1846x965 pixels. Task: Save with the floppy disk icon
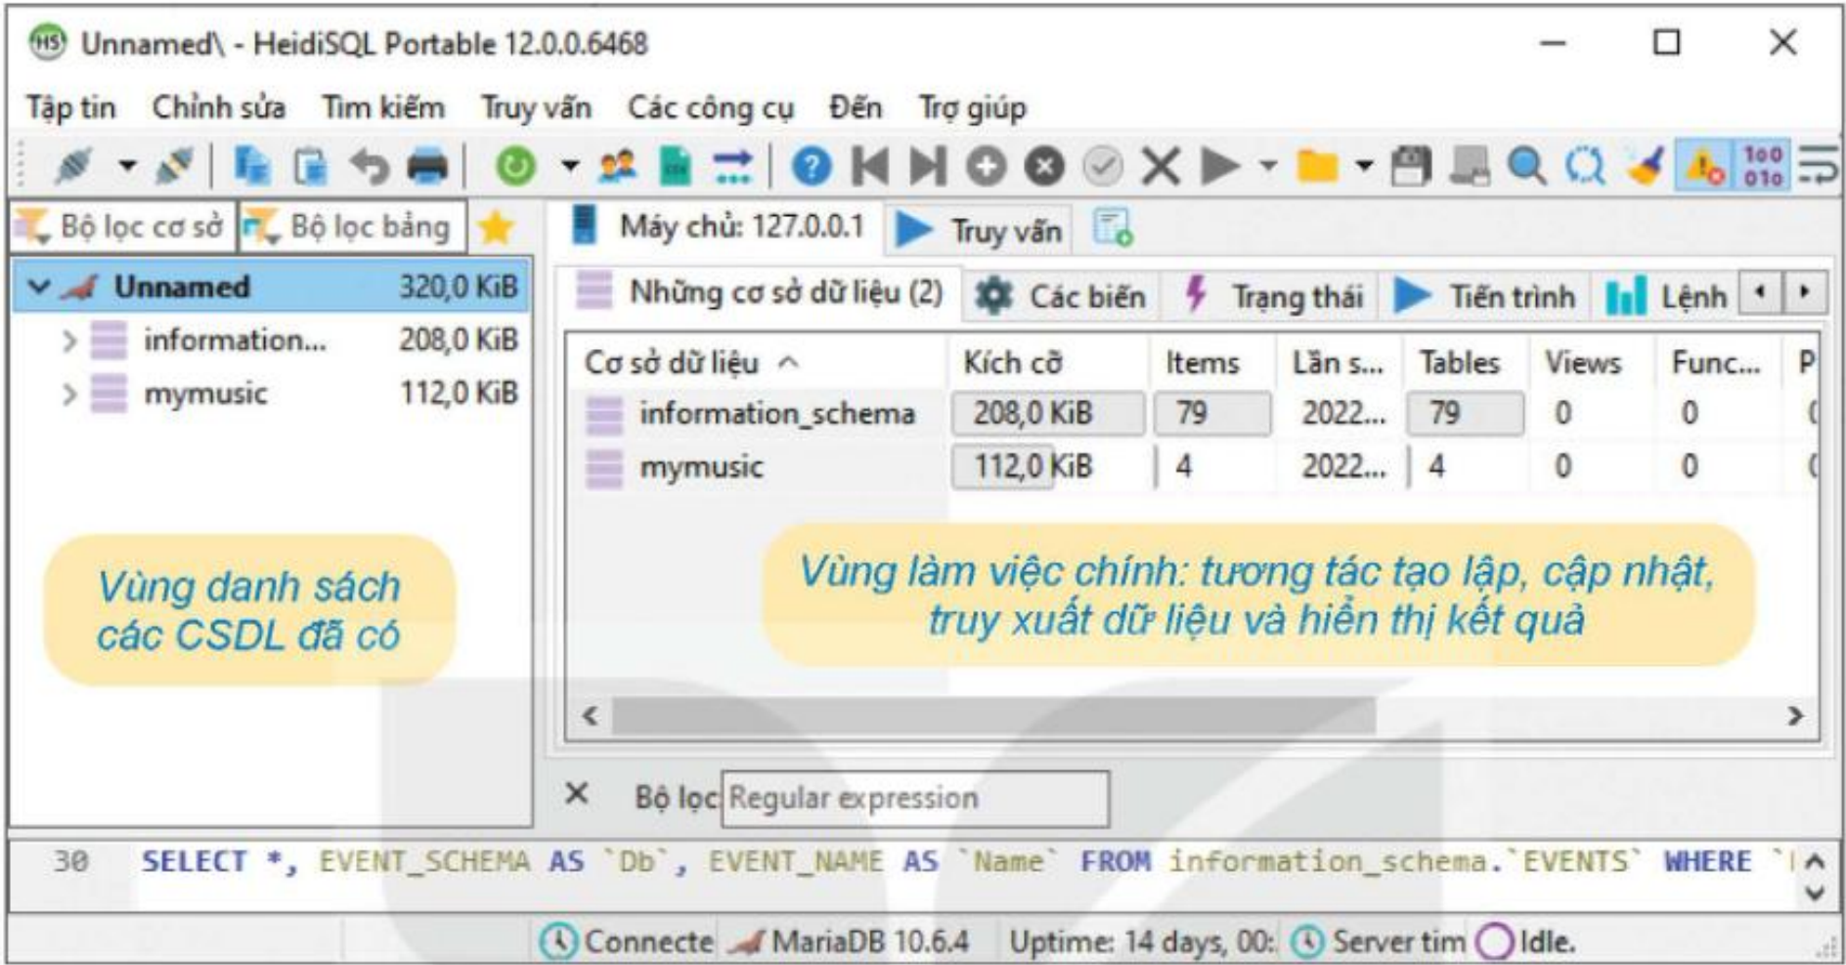pyautogui.click(x=1411, y=166)
